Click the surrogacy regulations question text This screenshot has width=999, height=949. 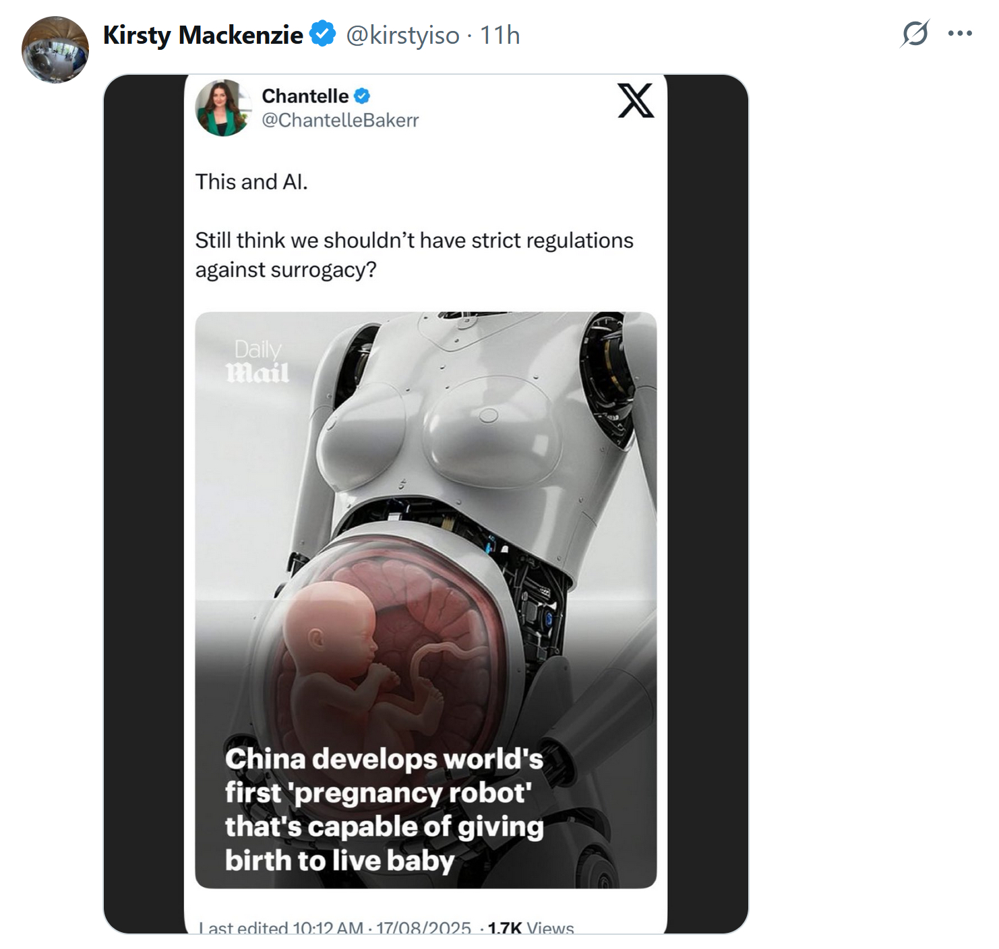(414, 255)
